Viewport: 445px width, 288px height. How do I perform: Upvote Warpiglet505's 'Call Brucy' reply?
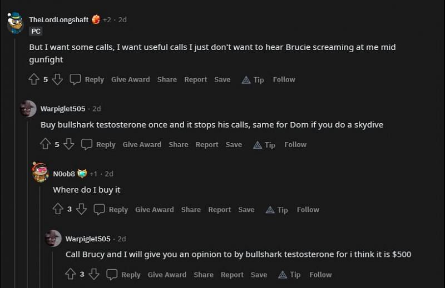70,274
